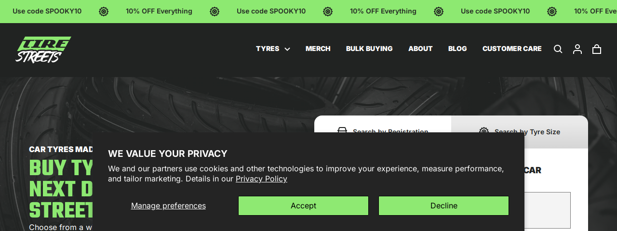617x231 pixels.
Task: Open the Manage preferences link
Action: 168,205
